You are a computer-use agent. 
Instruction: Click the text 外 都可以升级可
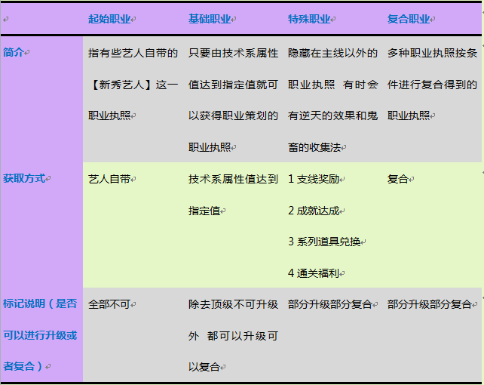click(234, 336)
